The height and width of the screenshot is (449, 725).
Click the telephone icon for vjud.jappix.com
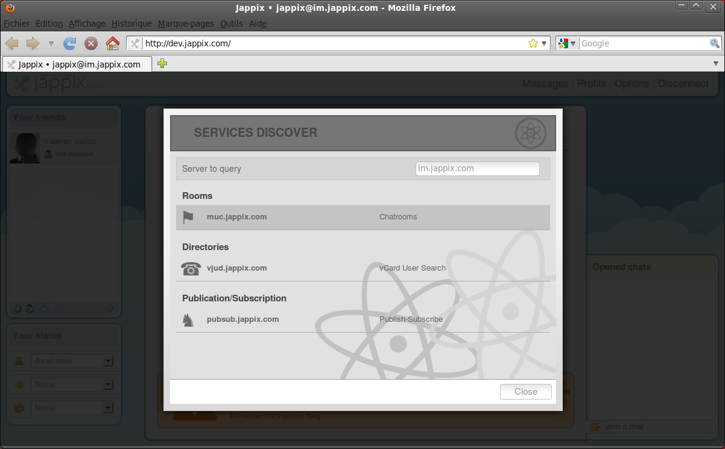coord(191,268)
